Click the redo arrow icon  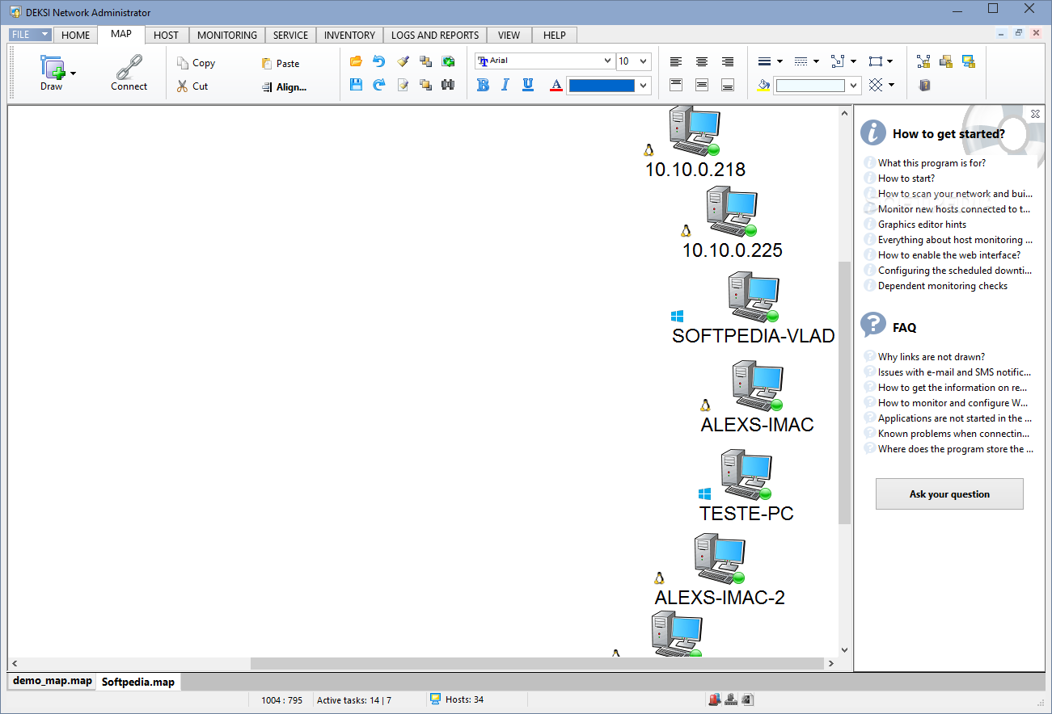379,85
